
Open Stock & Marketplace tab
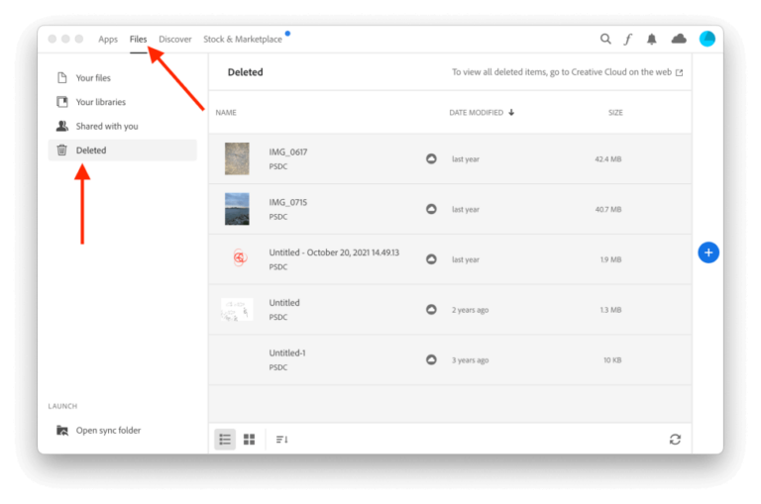coord(242,40)
